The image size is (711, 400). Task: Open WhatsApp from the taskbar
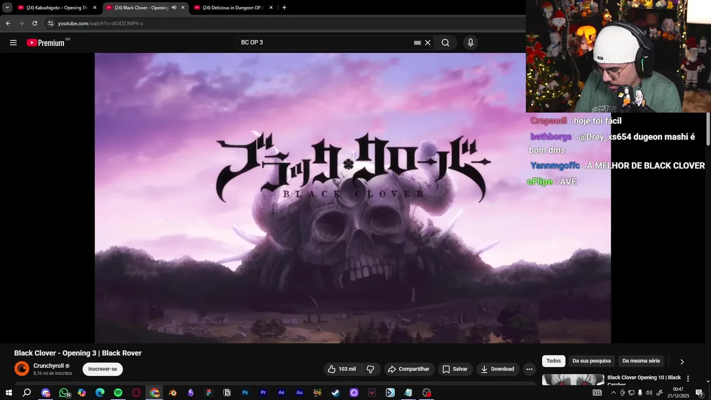[64, 393]
